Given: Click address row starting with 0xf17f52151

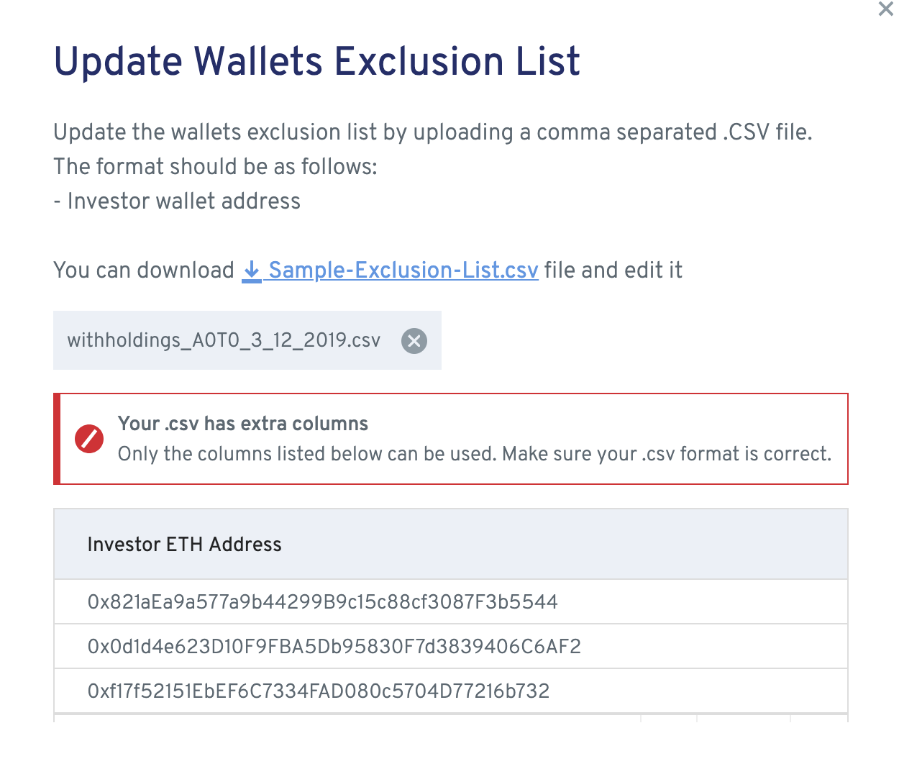Looking at the screenshot, I should [318, 691].
